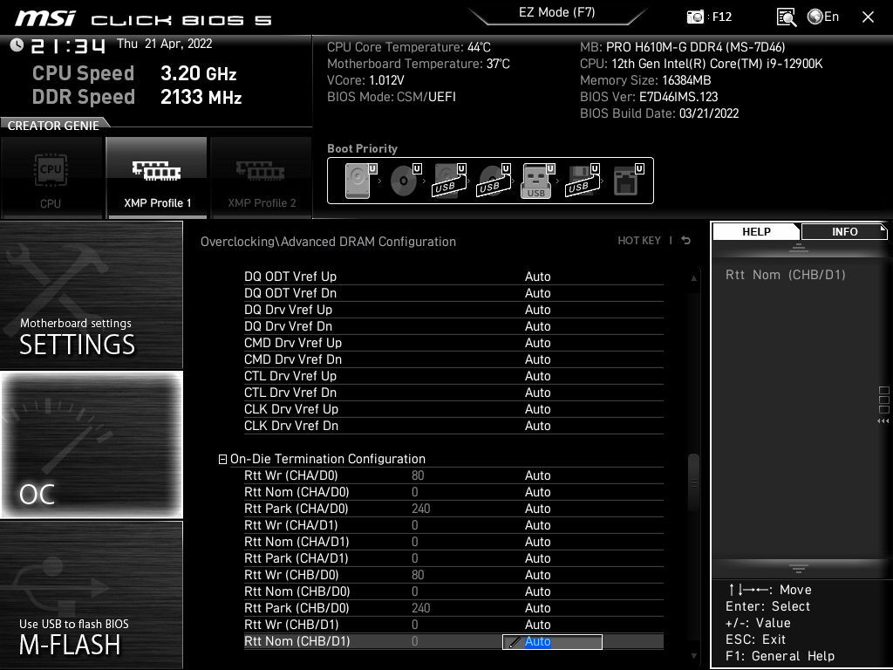Select the Rtt Nom (CHA/D1) row
The width and height of the screenshot is (893, 670).
(453, 542)
